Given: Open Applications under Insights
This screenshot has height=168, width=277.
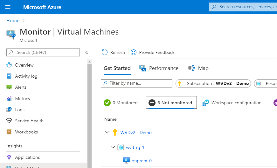Looking at the screenshot, I should pos(27,157).
